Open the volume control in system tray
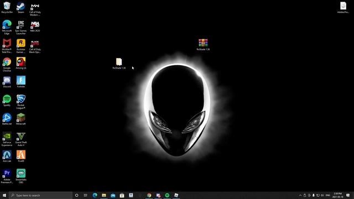 pos(322,195)
